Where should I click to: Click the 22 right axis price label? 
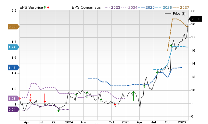click(193, 11)
